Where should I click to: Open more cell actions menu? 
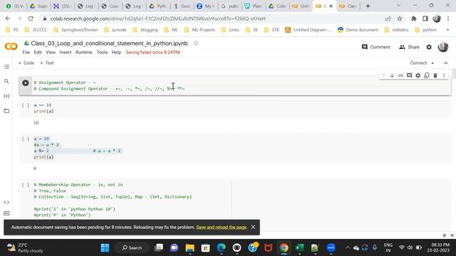(444, 75)
